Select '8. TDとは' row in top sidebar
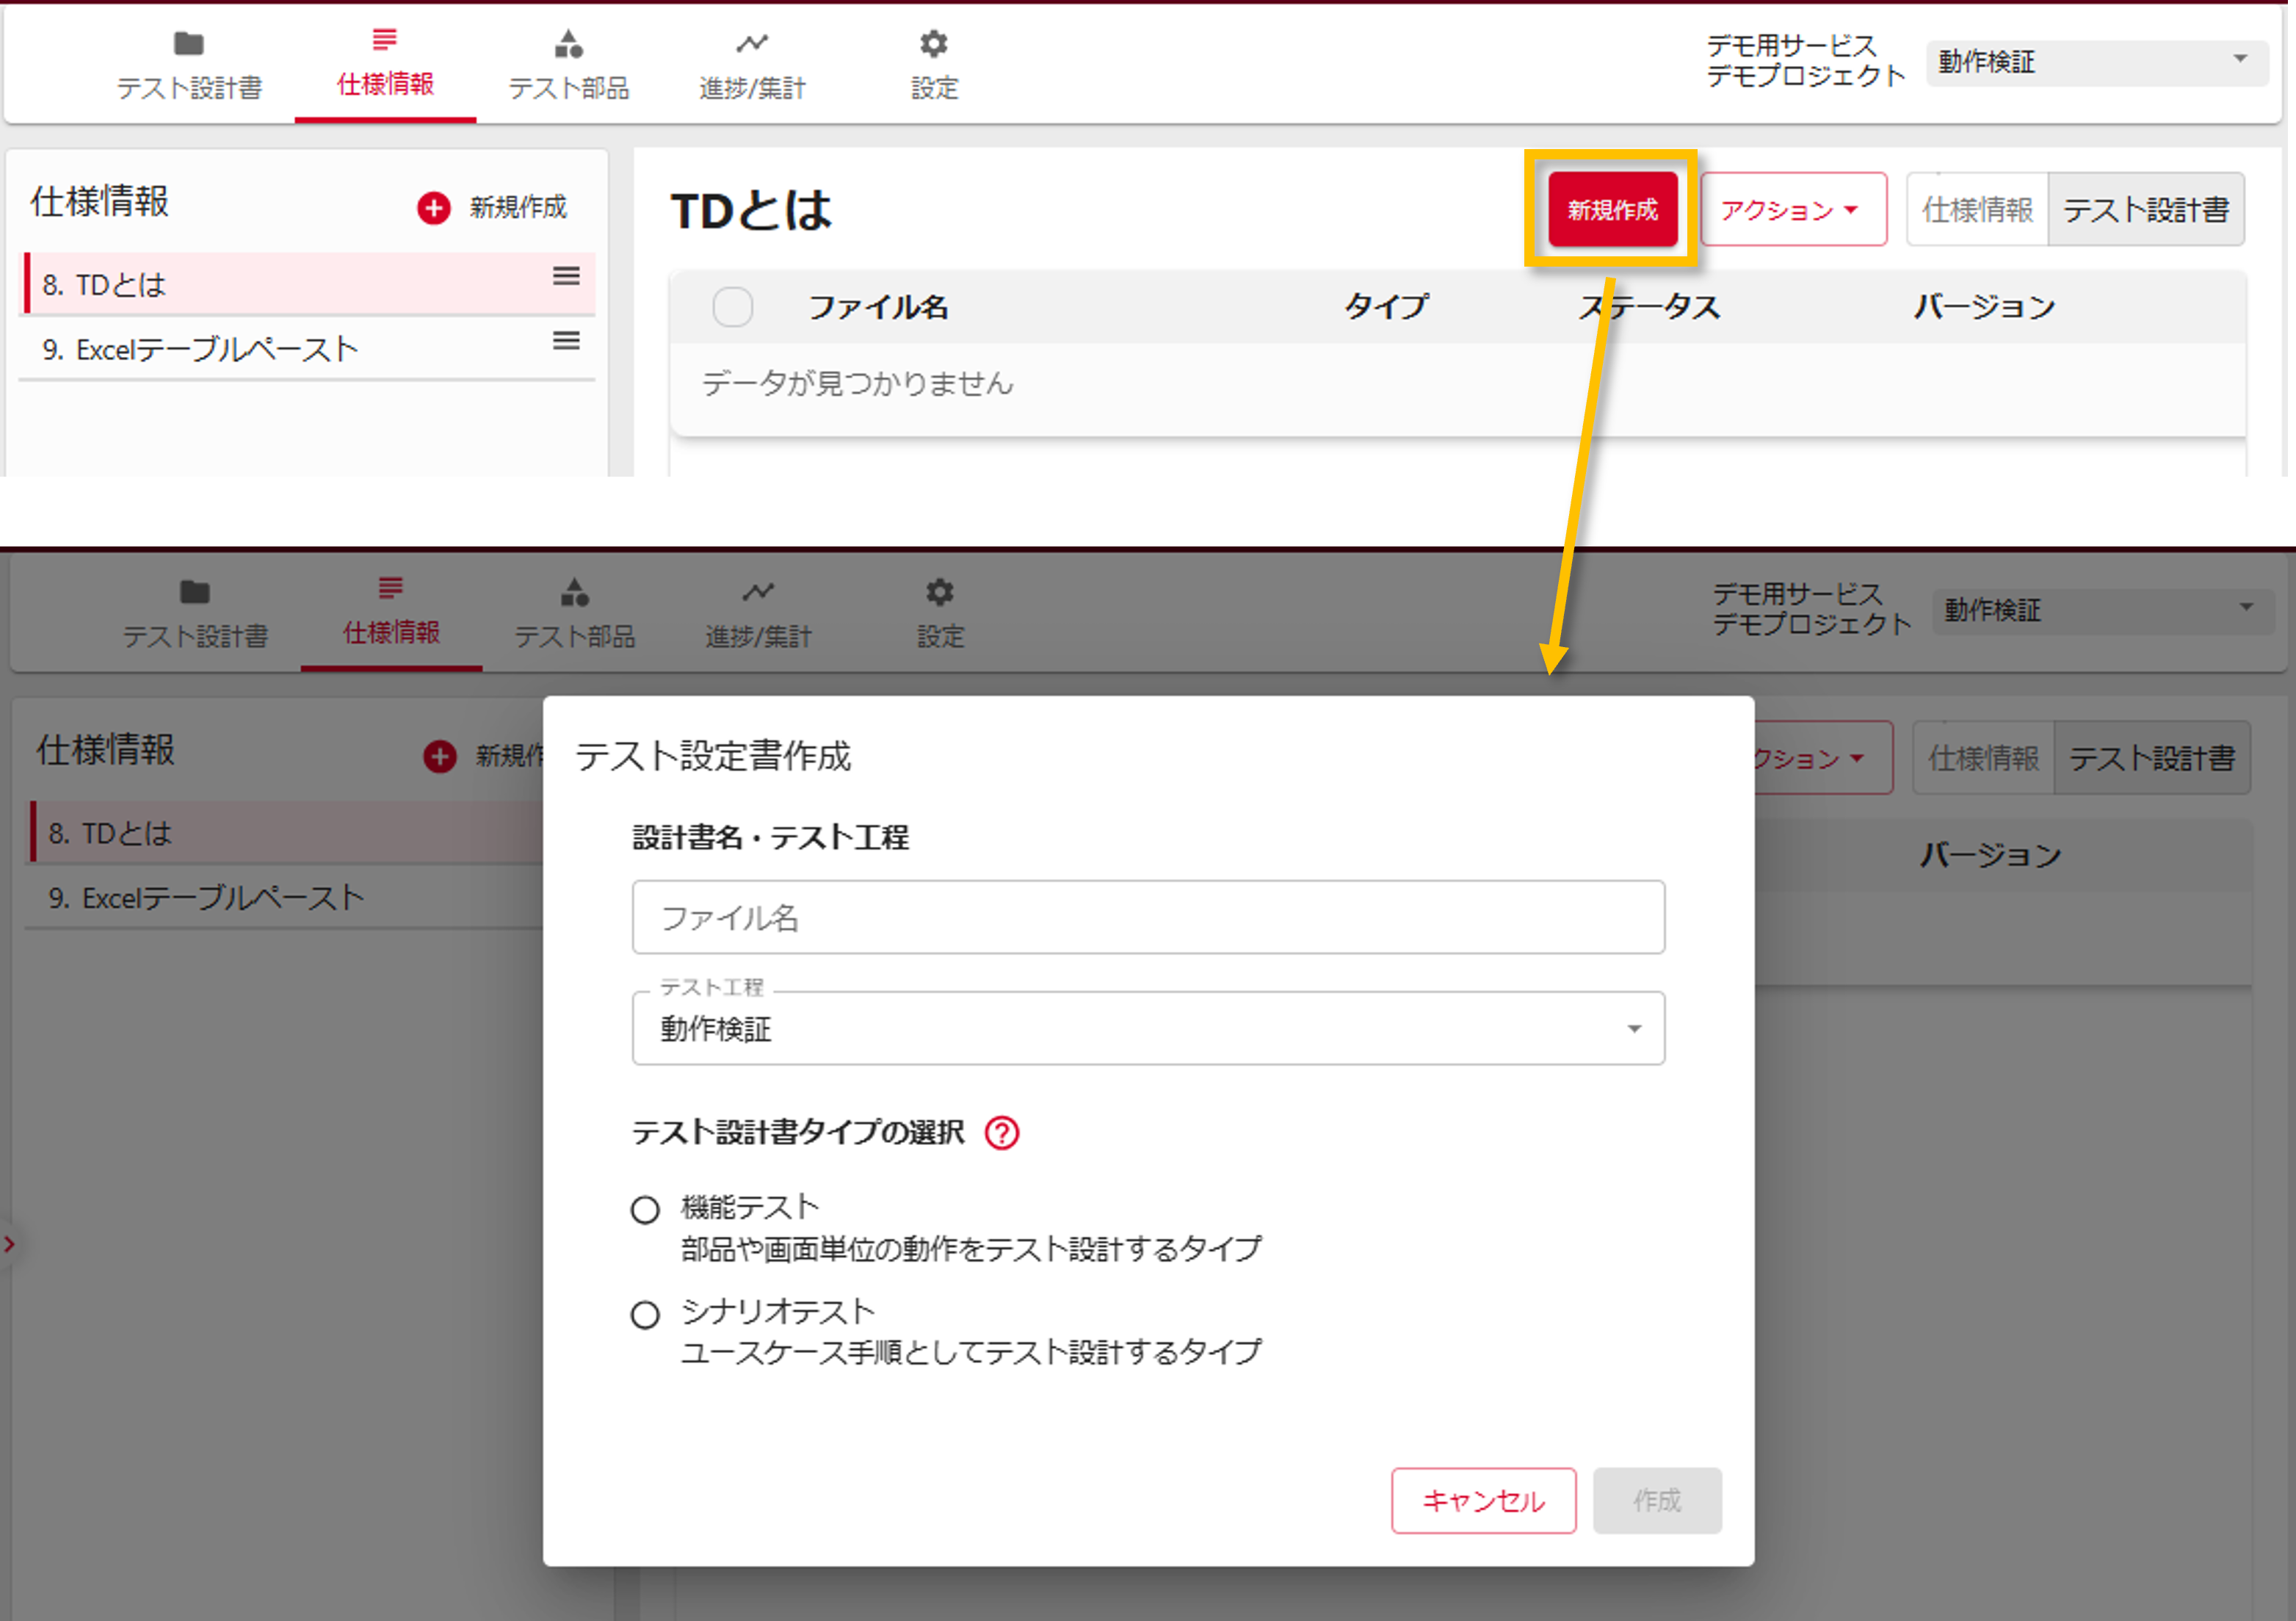 point(308,284)
